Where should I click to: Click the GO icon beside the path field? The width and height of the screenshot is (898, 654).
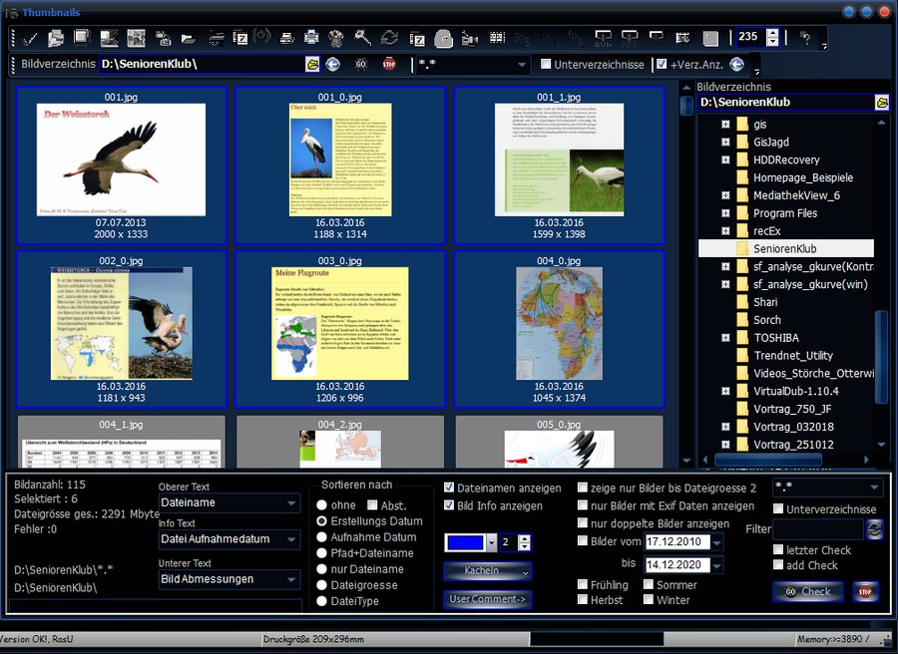[x=360, y=65]
